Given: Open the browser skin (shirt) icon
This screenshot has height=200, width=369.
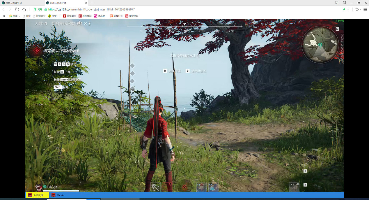Looking at the screenshot, I should 345,3.
